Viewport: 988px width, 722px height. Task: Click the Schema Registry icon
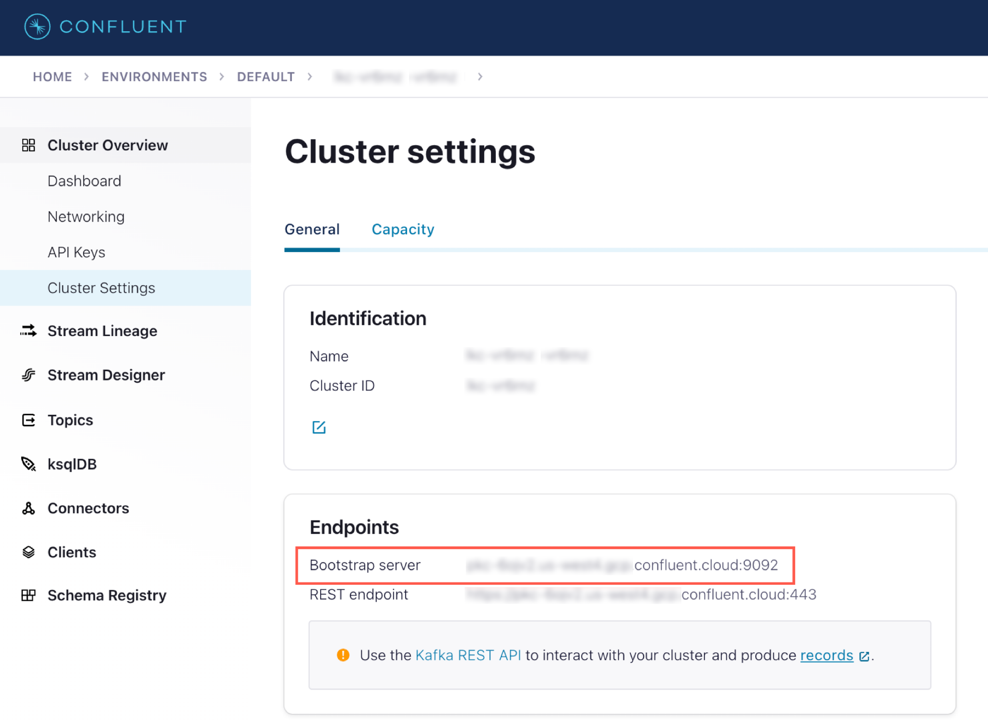coord(28,595)
